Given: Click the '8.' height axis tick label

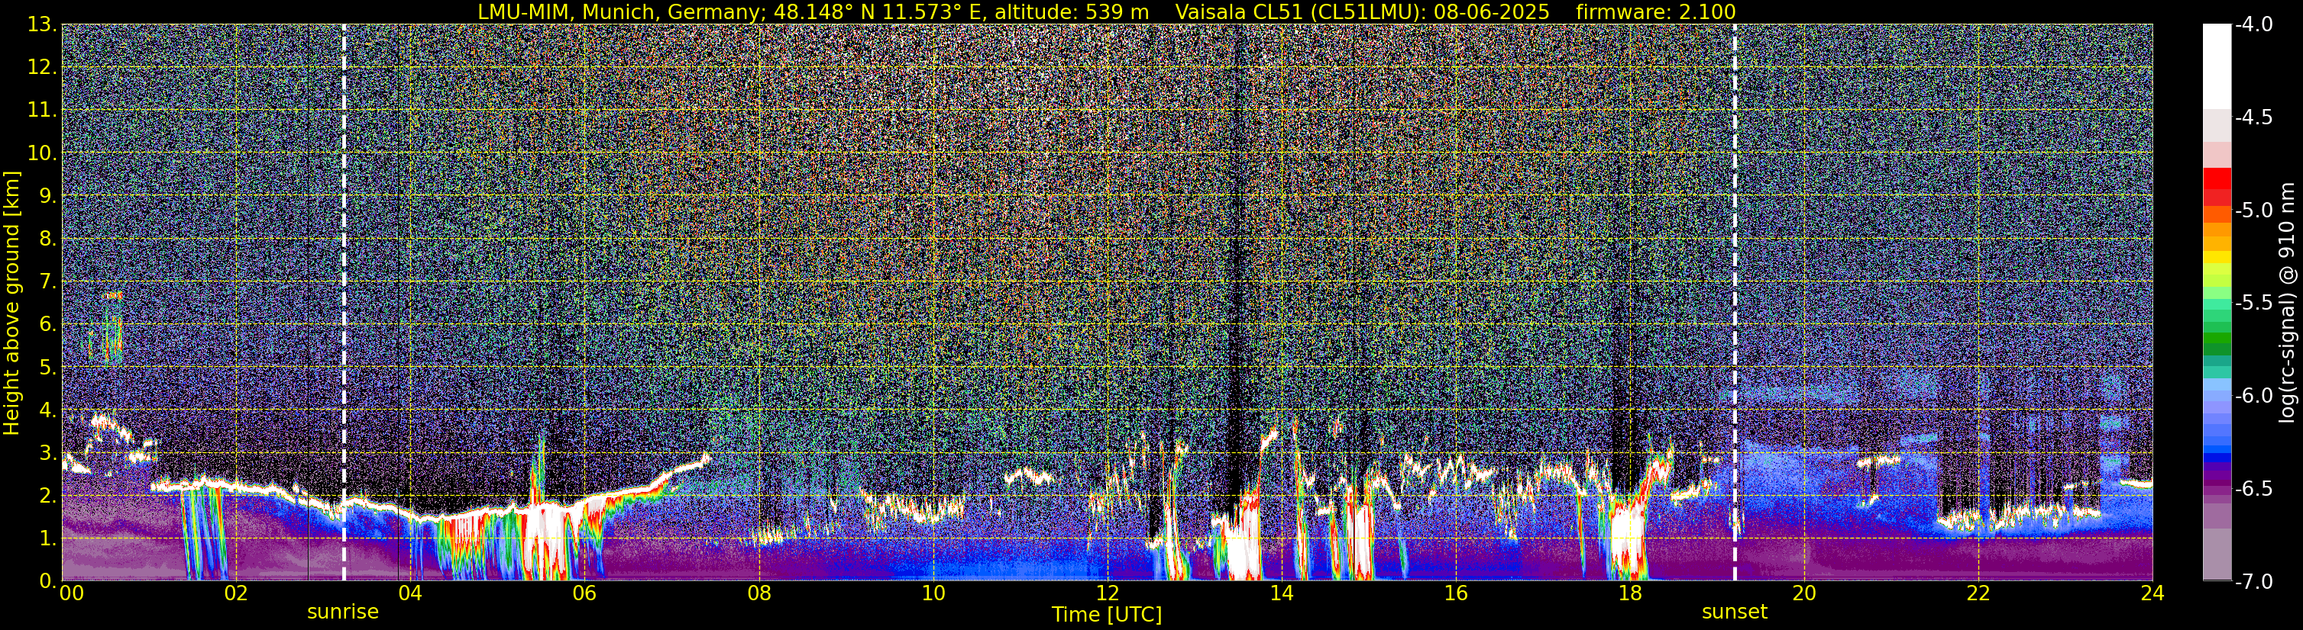Looking at the screenshot, I should pos(48,238).
